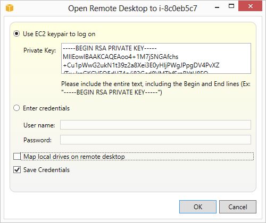The width and height of the screenshot is (266, 223).
Task: Click the BEGIN RSA PRIVATE KEY line
Action: (x=110, y=48)
